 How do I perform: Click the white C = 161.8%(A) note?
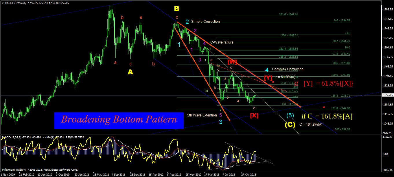tap(311, 125)
